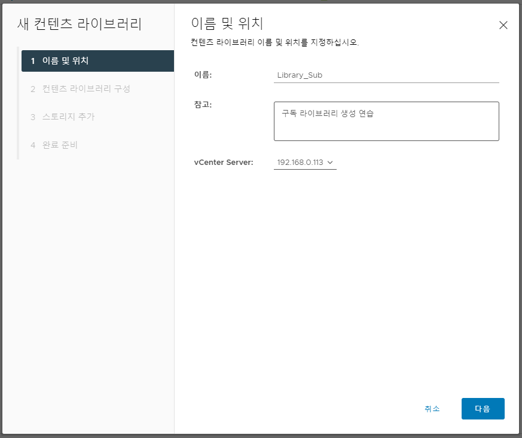The image size is (522, 438).
Task: Select step 3 스토리지 추가
Action: tap(63, 117)
